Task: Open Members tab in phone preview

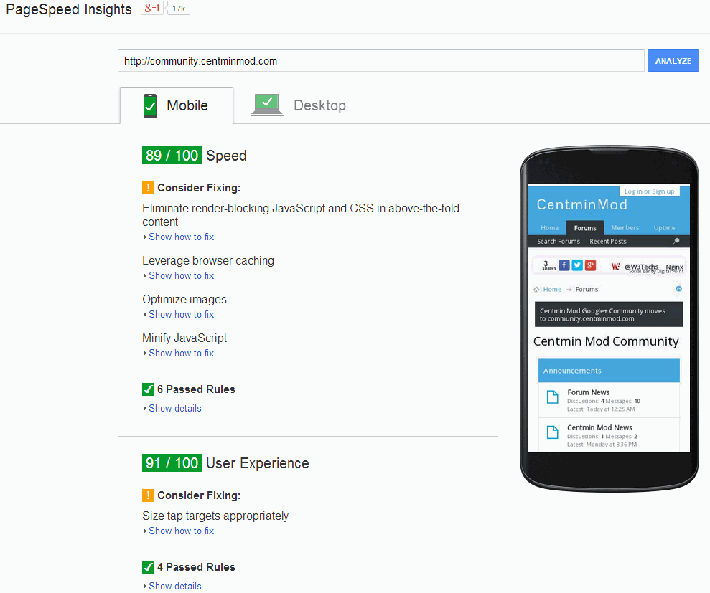Action: coord(625,228)
